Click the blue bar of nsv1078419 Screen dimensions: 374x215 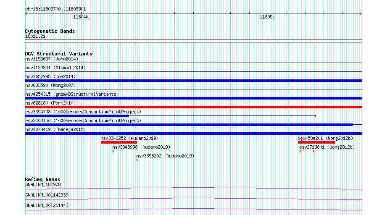pyautogui.click(x=193, y=134)
